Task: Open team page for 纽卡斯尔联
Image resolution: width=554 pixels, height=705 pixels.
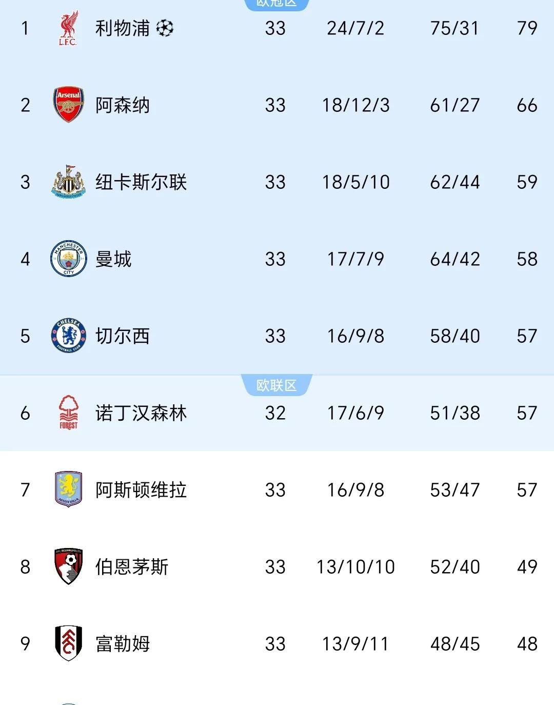Action: pos(141,182)
